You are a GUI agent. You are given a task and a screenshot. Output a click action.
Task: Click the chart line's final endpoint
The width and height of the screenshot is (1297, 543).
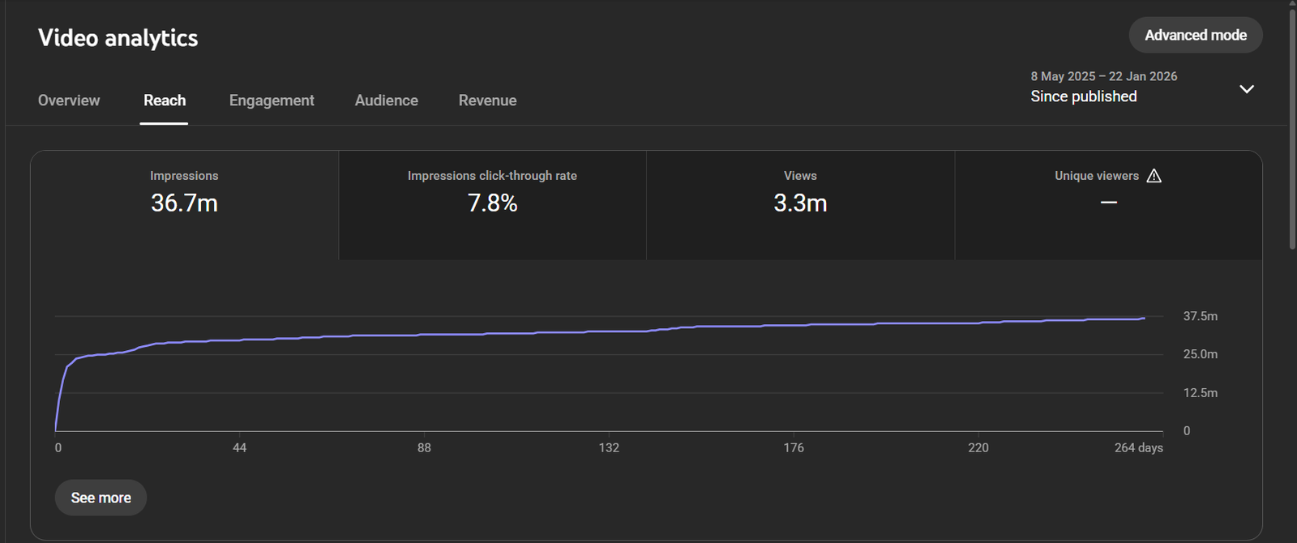[x=1145, y=318]
